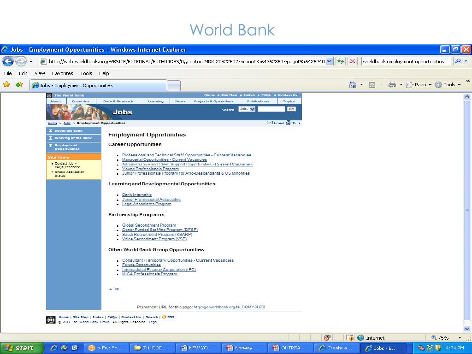Click the World Bank site search field
The height and width of the screenshot is (354, 472).
[271, 109]
